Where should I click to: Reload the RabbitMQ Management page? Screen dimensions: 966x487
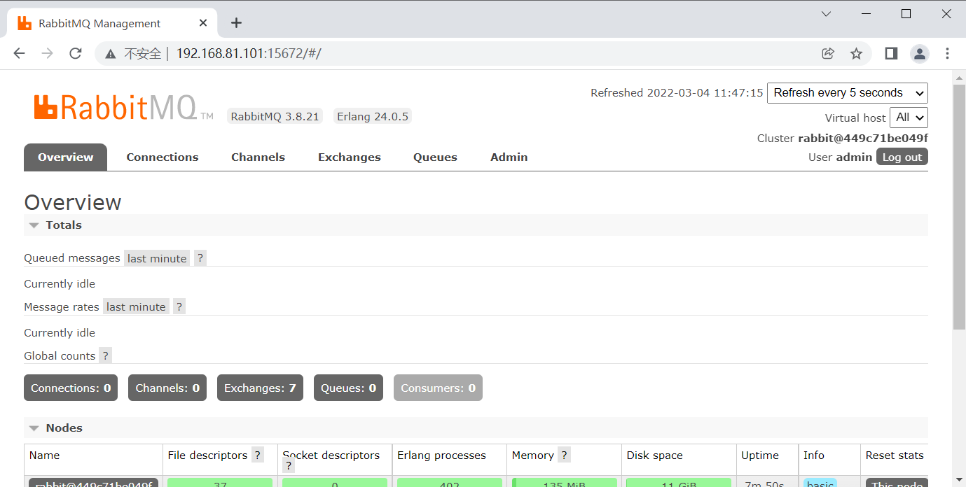[76, 53]
